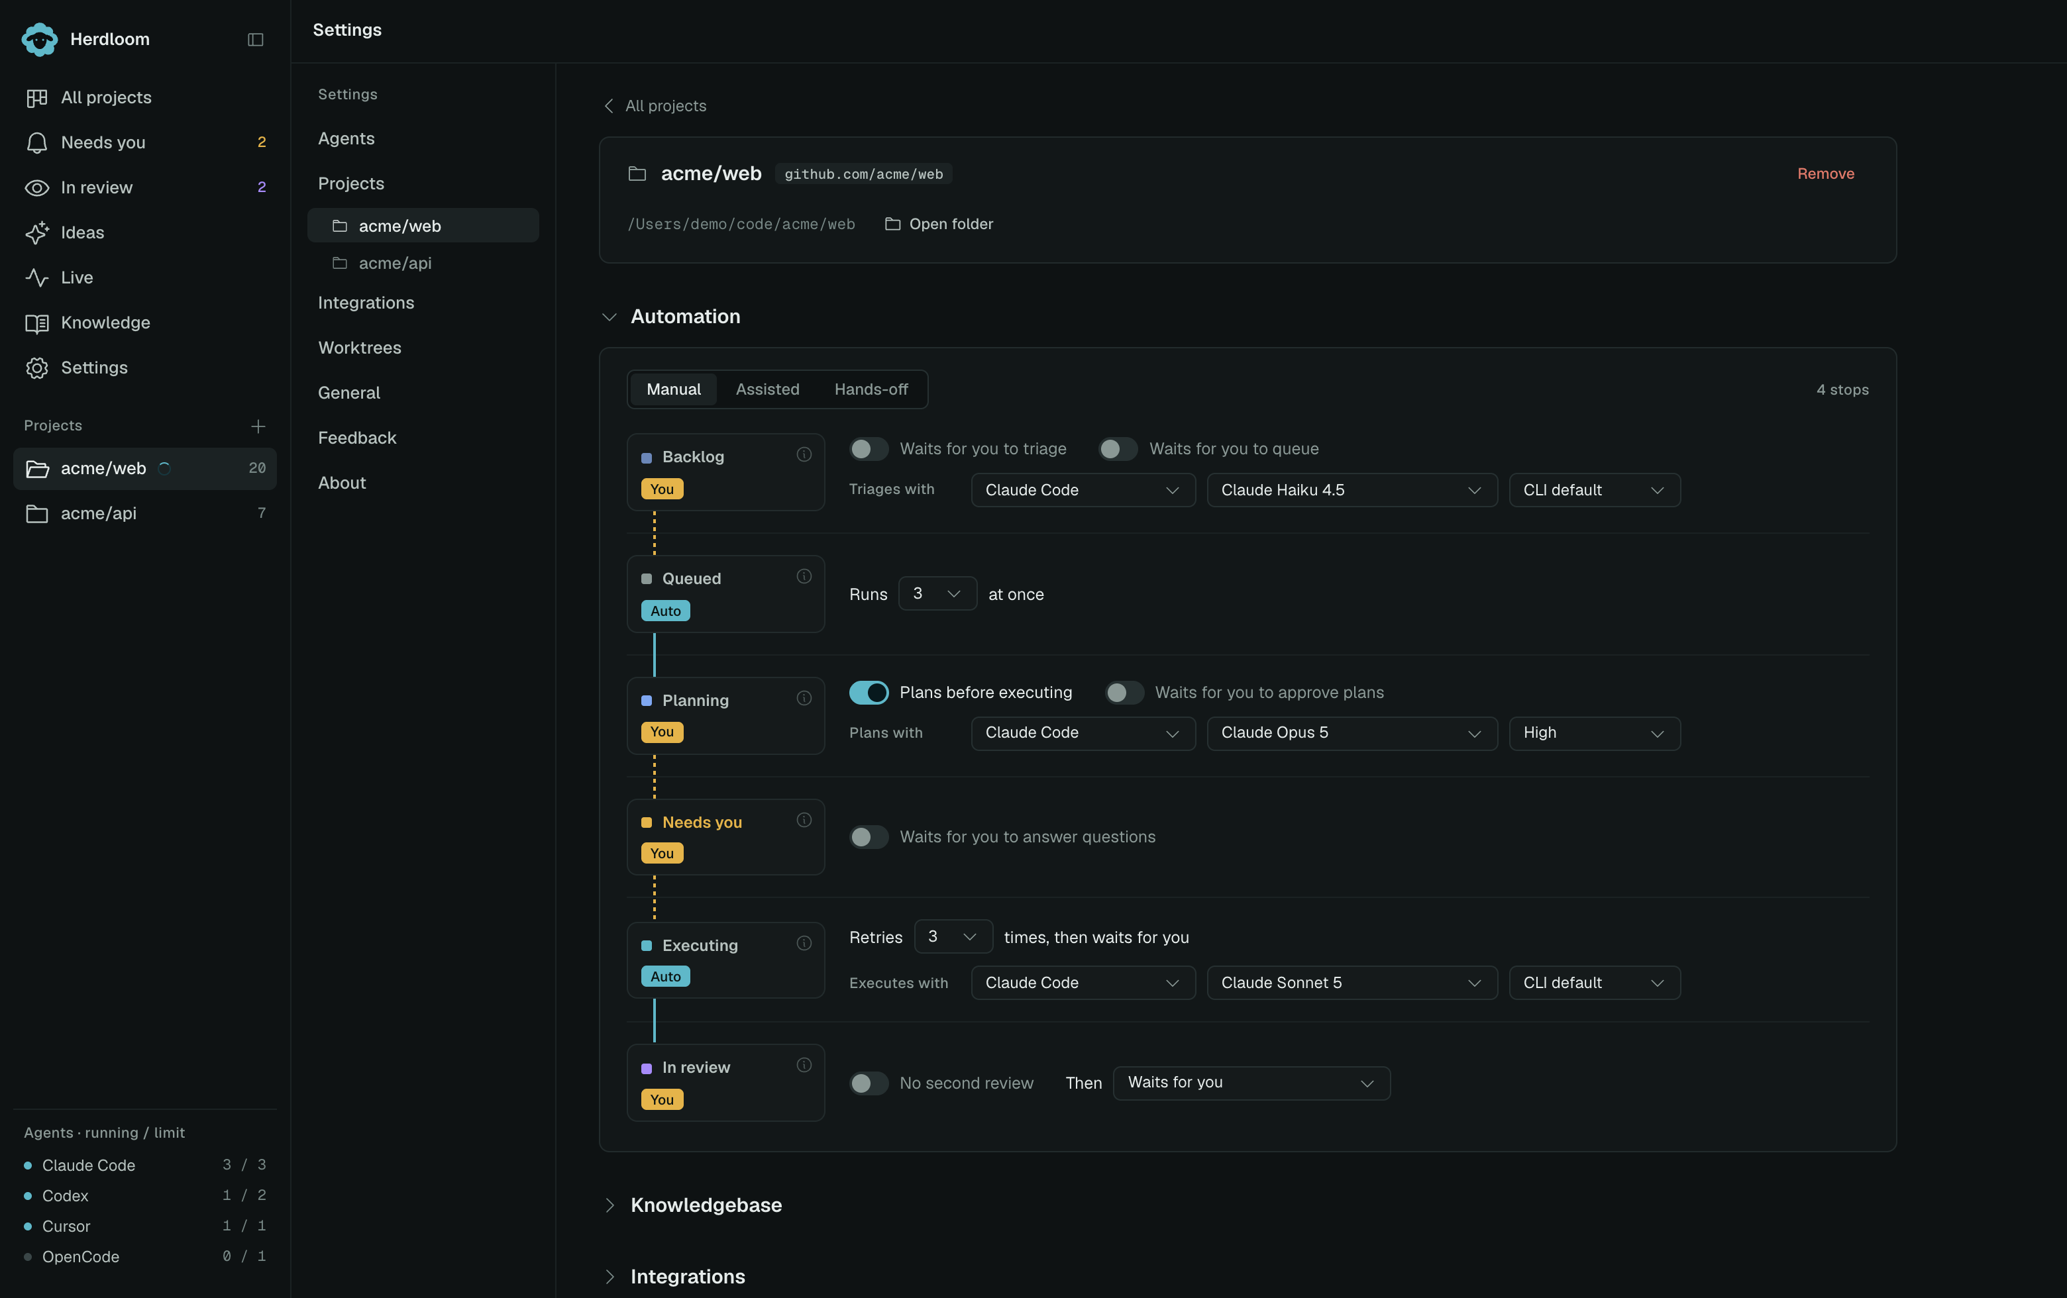The width and height of the screenshot is (2067, 1298).
Task: Open the Plans with Claude Code dropdown
Action: (1083, 734)
